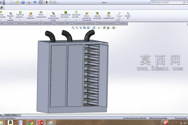The image size is (188, 125).
Task: Click the Previous View icon
Action: [x=81, y=28]
